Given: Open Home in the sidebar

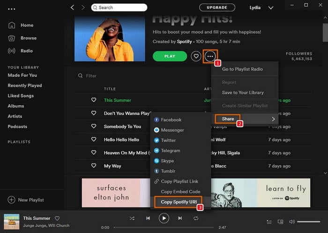Looking at the screenshot, I should [x=21, y=25].
